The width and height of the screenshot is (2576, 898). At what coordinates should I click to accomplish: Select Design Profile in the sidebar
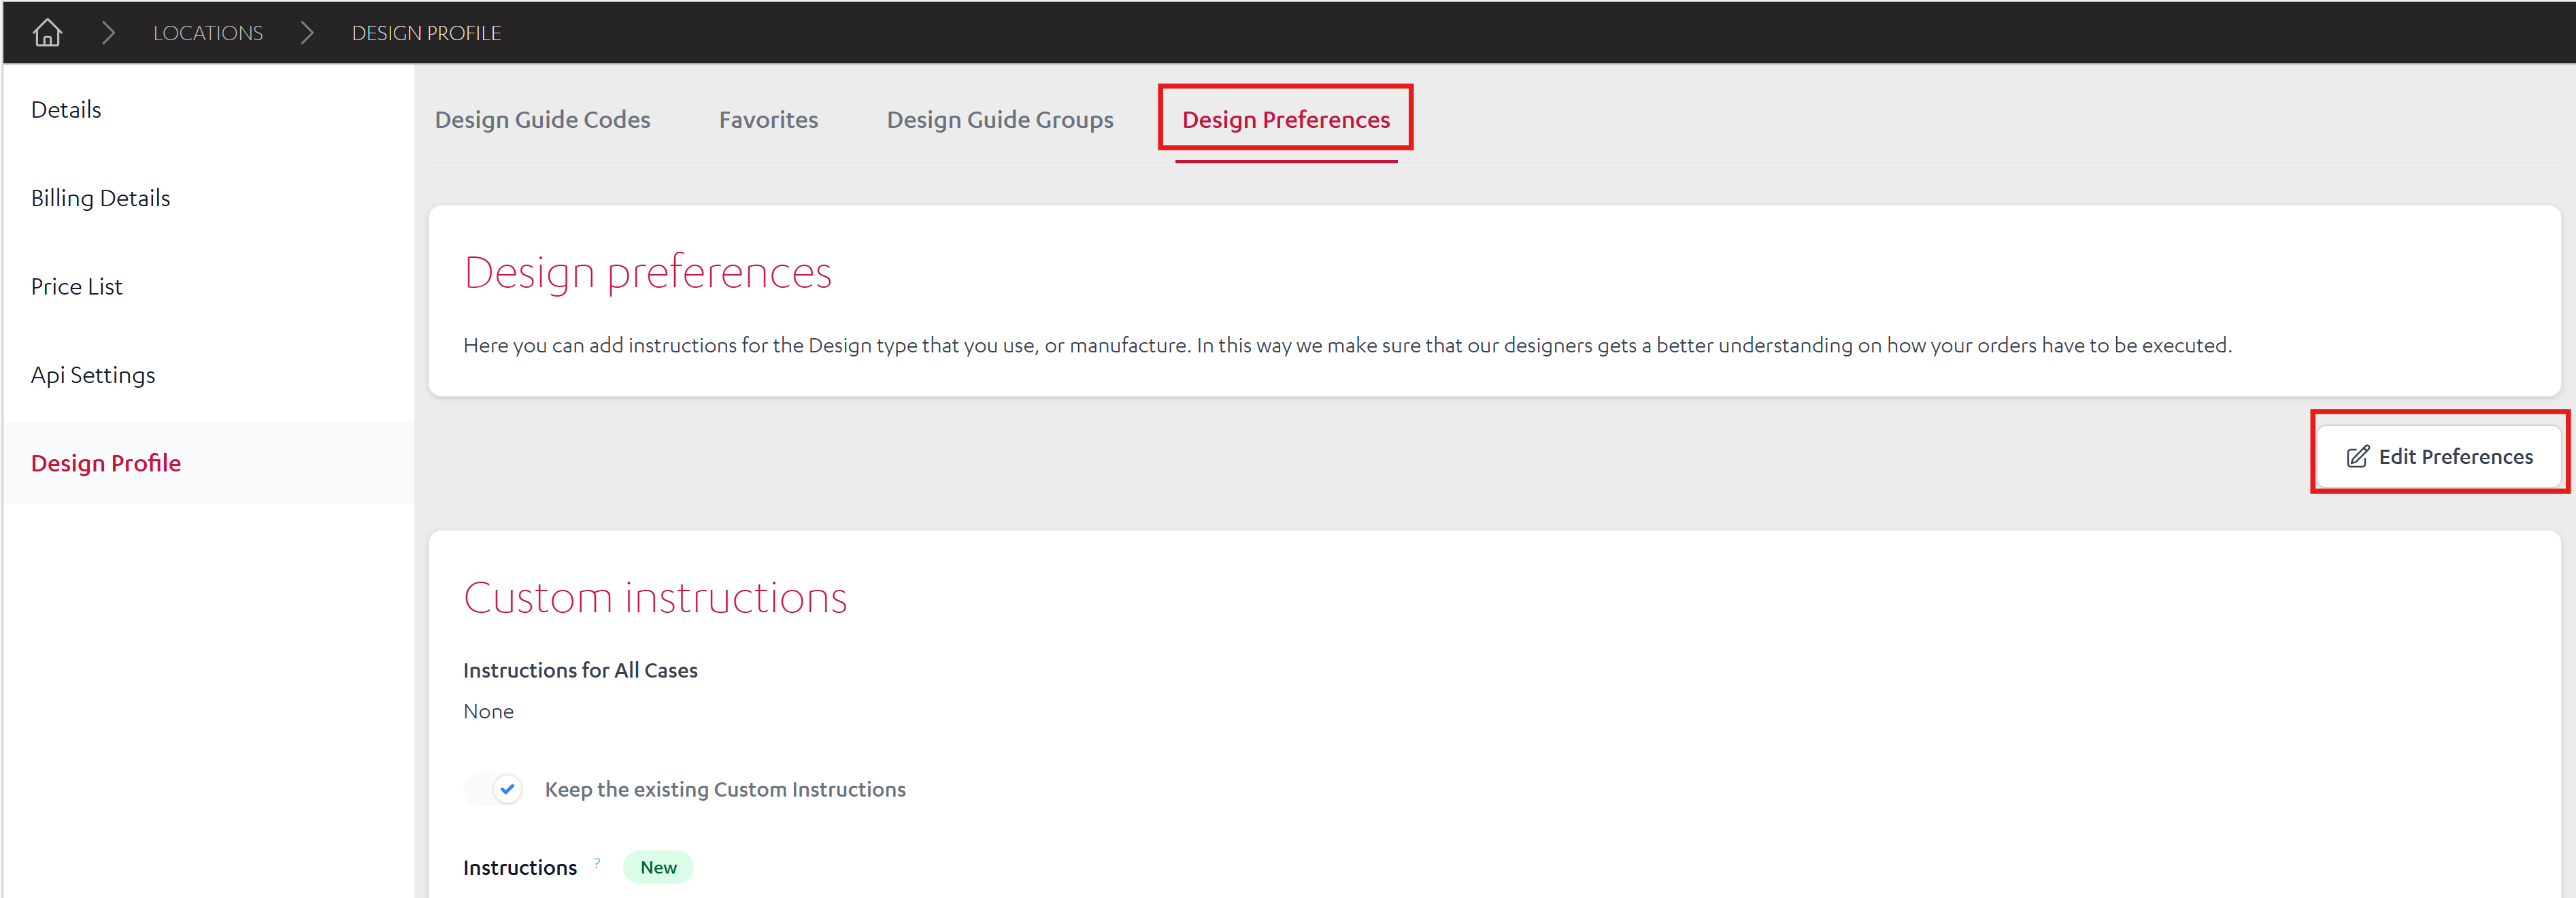(x=106, y=463)
